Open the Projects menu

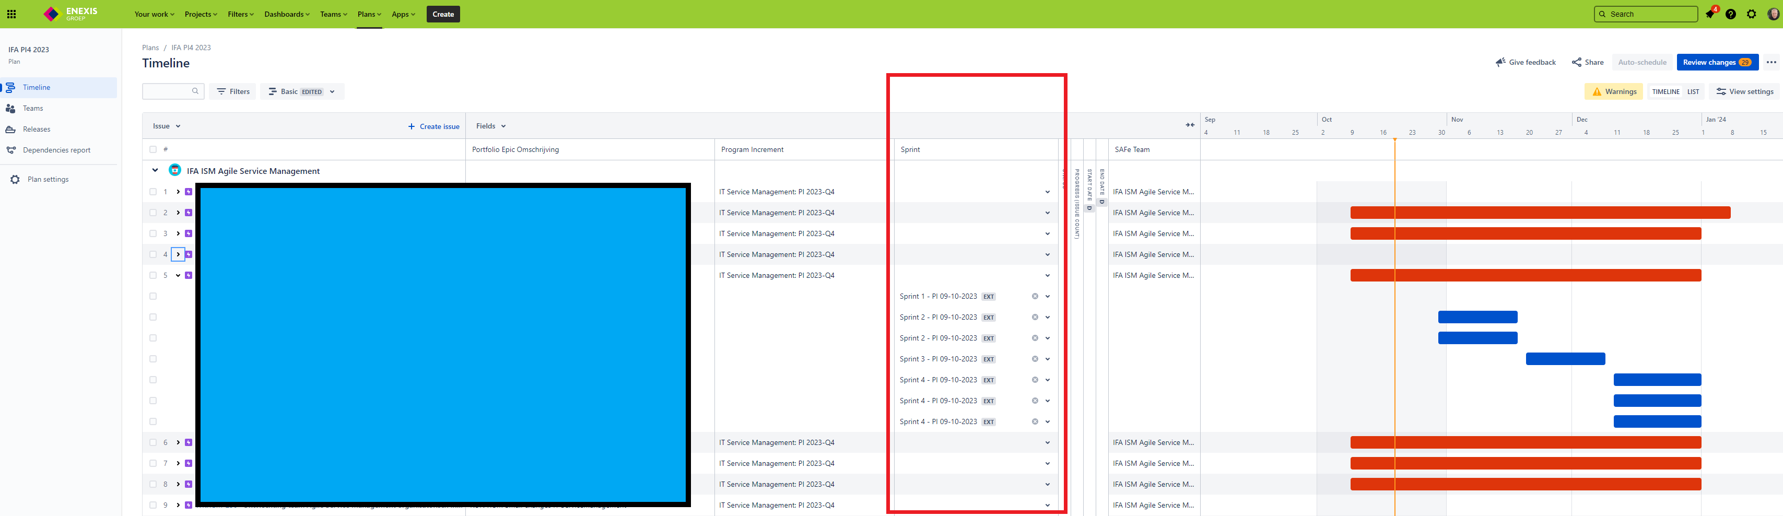point(201,14)
